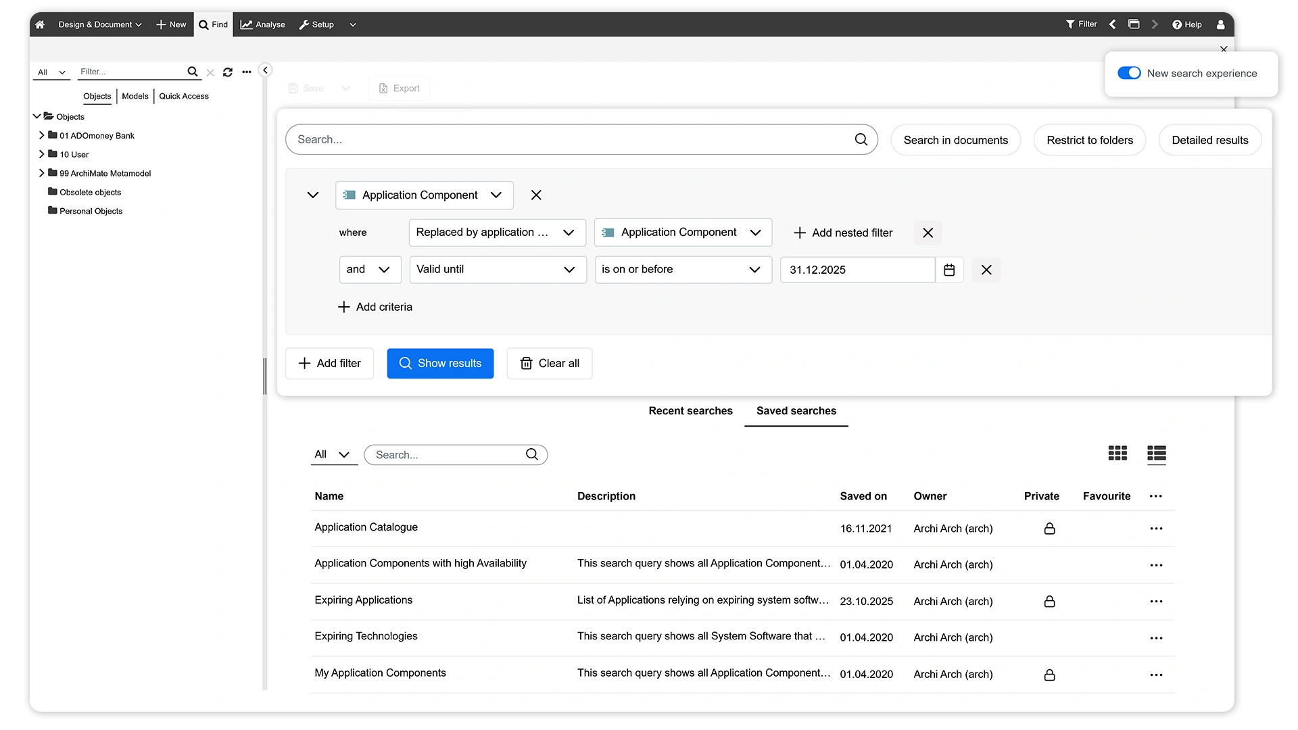The image size is (1298, 730).
Task: Open the user profile icon at top right
Action: [x=1221, y=24]
